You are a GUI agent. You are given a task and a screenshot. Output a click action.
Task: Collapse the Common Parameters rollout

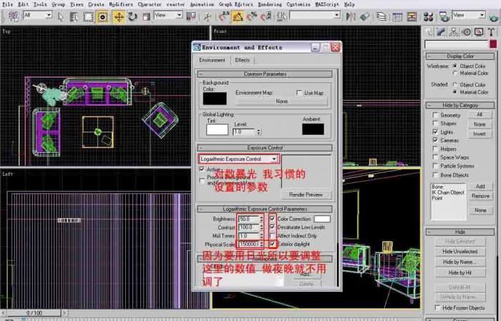pos(265,74)
